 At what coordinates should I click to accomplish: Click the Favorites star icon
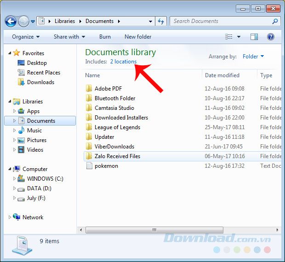pos(17,53)
